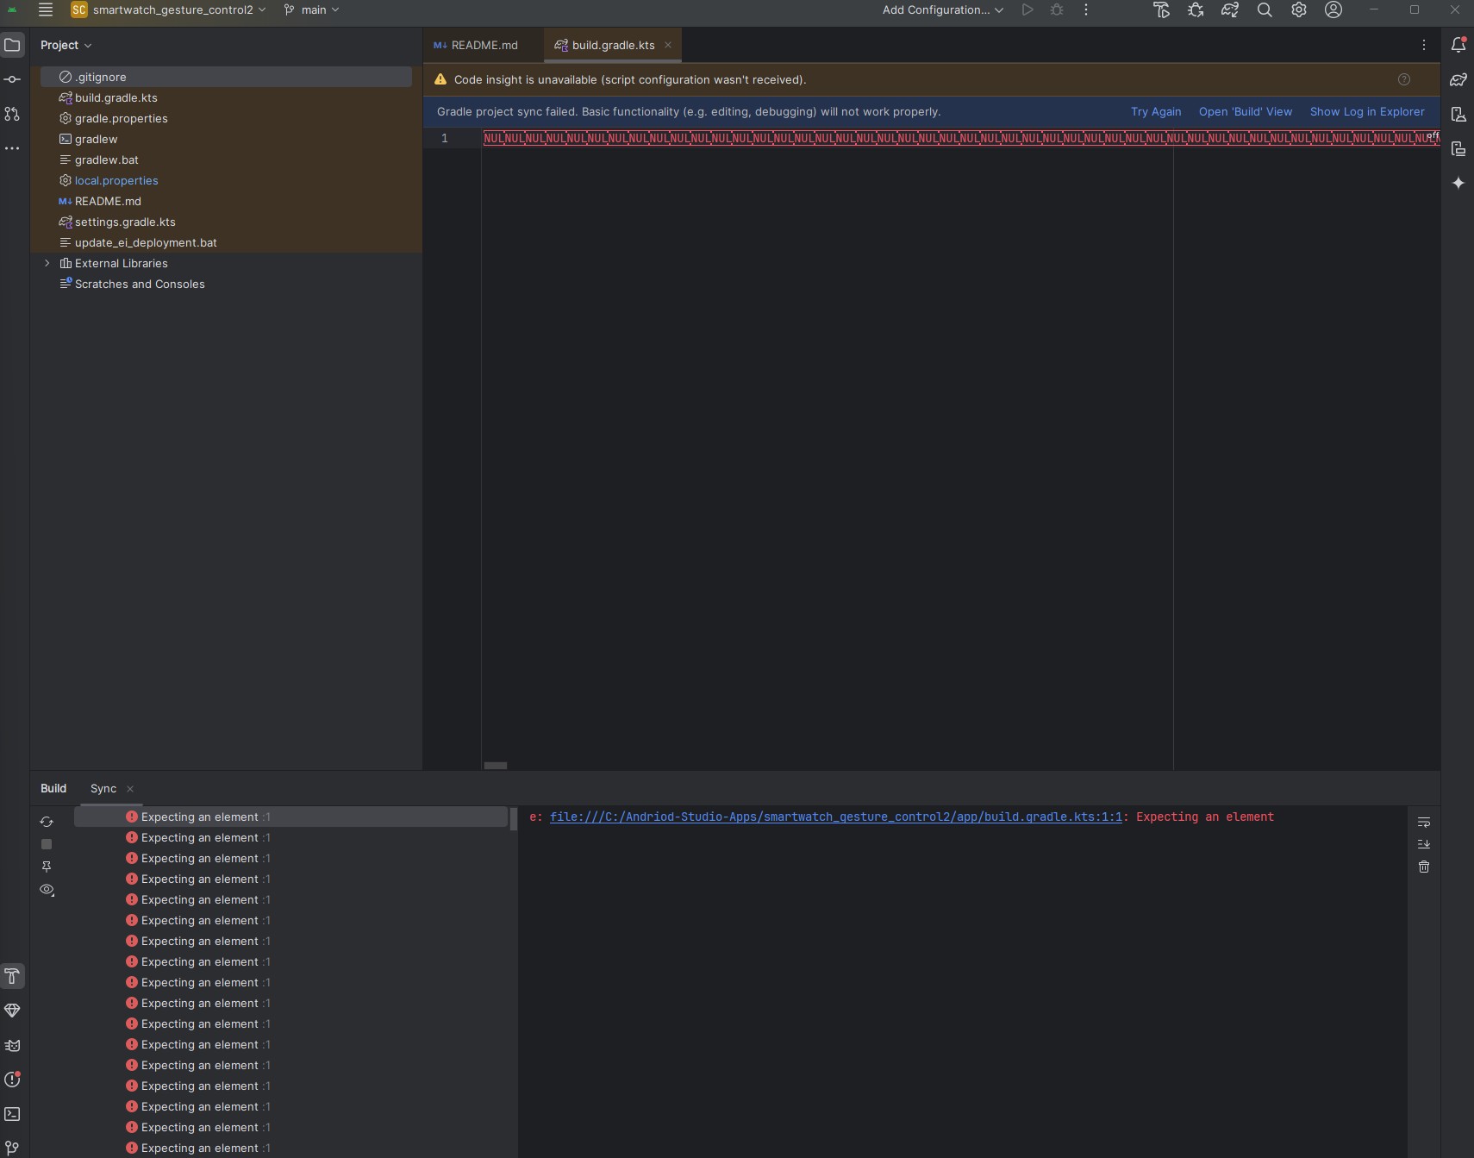Show more tool windows ellipsis
The width and height of the screenshot is (1474, 1158).
click(12, 148)
